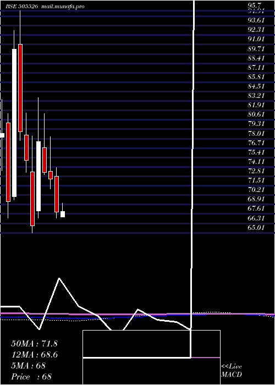Image resolution: width=275 pixels, height=385 pixels.
Task: Select the 88.41 price axis label
Action: pyautogui.click(x=256, y=58)
